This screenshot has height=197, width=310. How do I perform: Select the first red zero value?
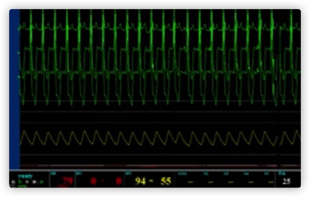coord(94,181)
